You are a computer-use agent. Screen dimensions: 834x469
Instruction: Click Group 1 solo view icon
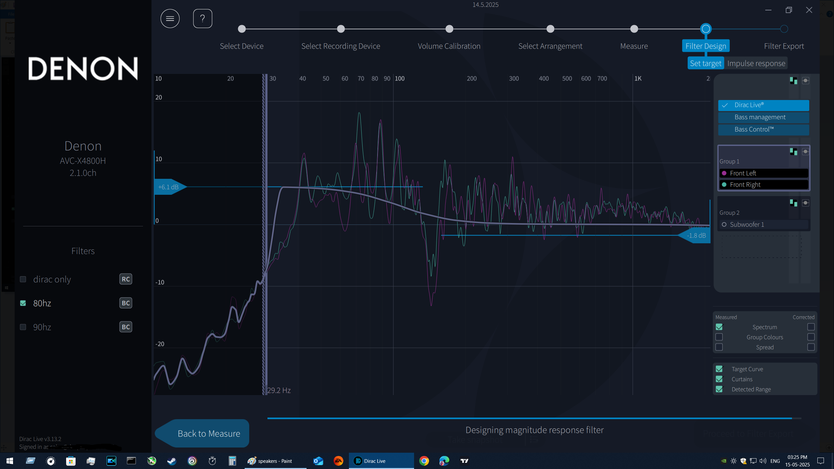(805, 151)
